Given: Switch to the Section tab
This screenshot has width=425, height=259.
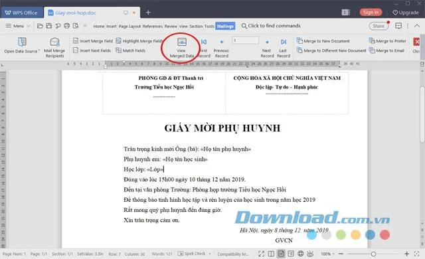Looking at the screenshot, I should 196,27.
